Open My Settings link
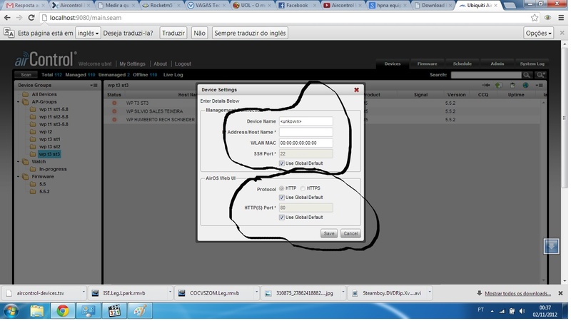The height and width of the screenshot is (321, 571). pyautogui.click(x=133, y=64)
